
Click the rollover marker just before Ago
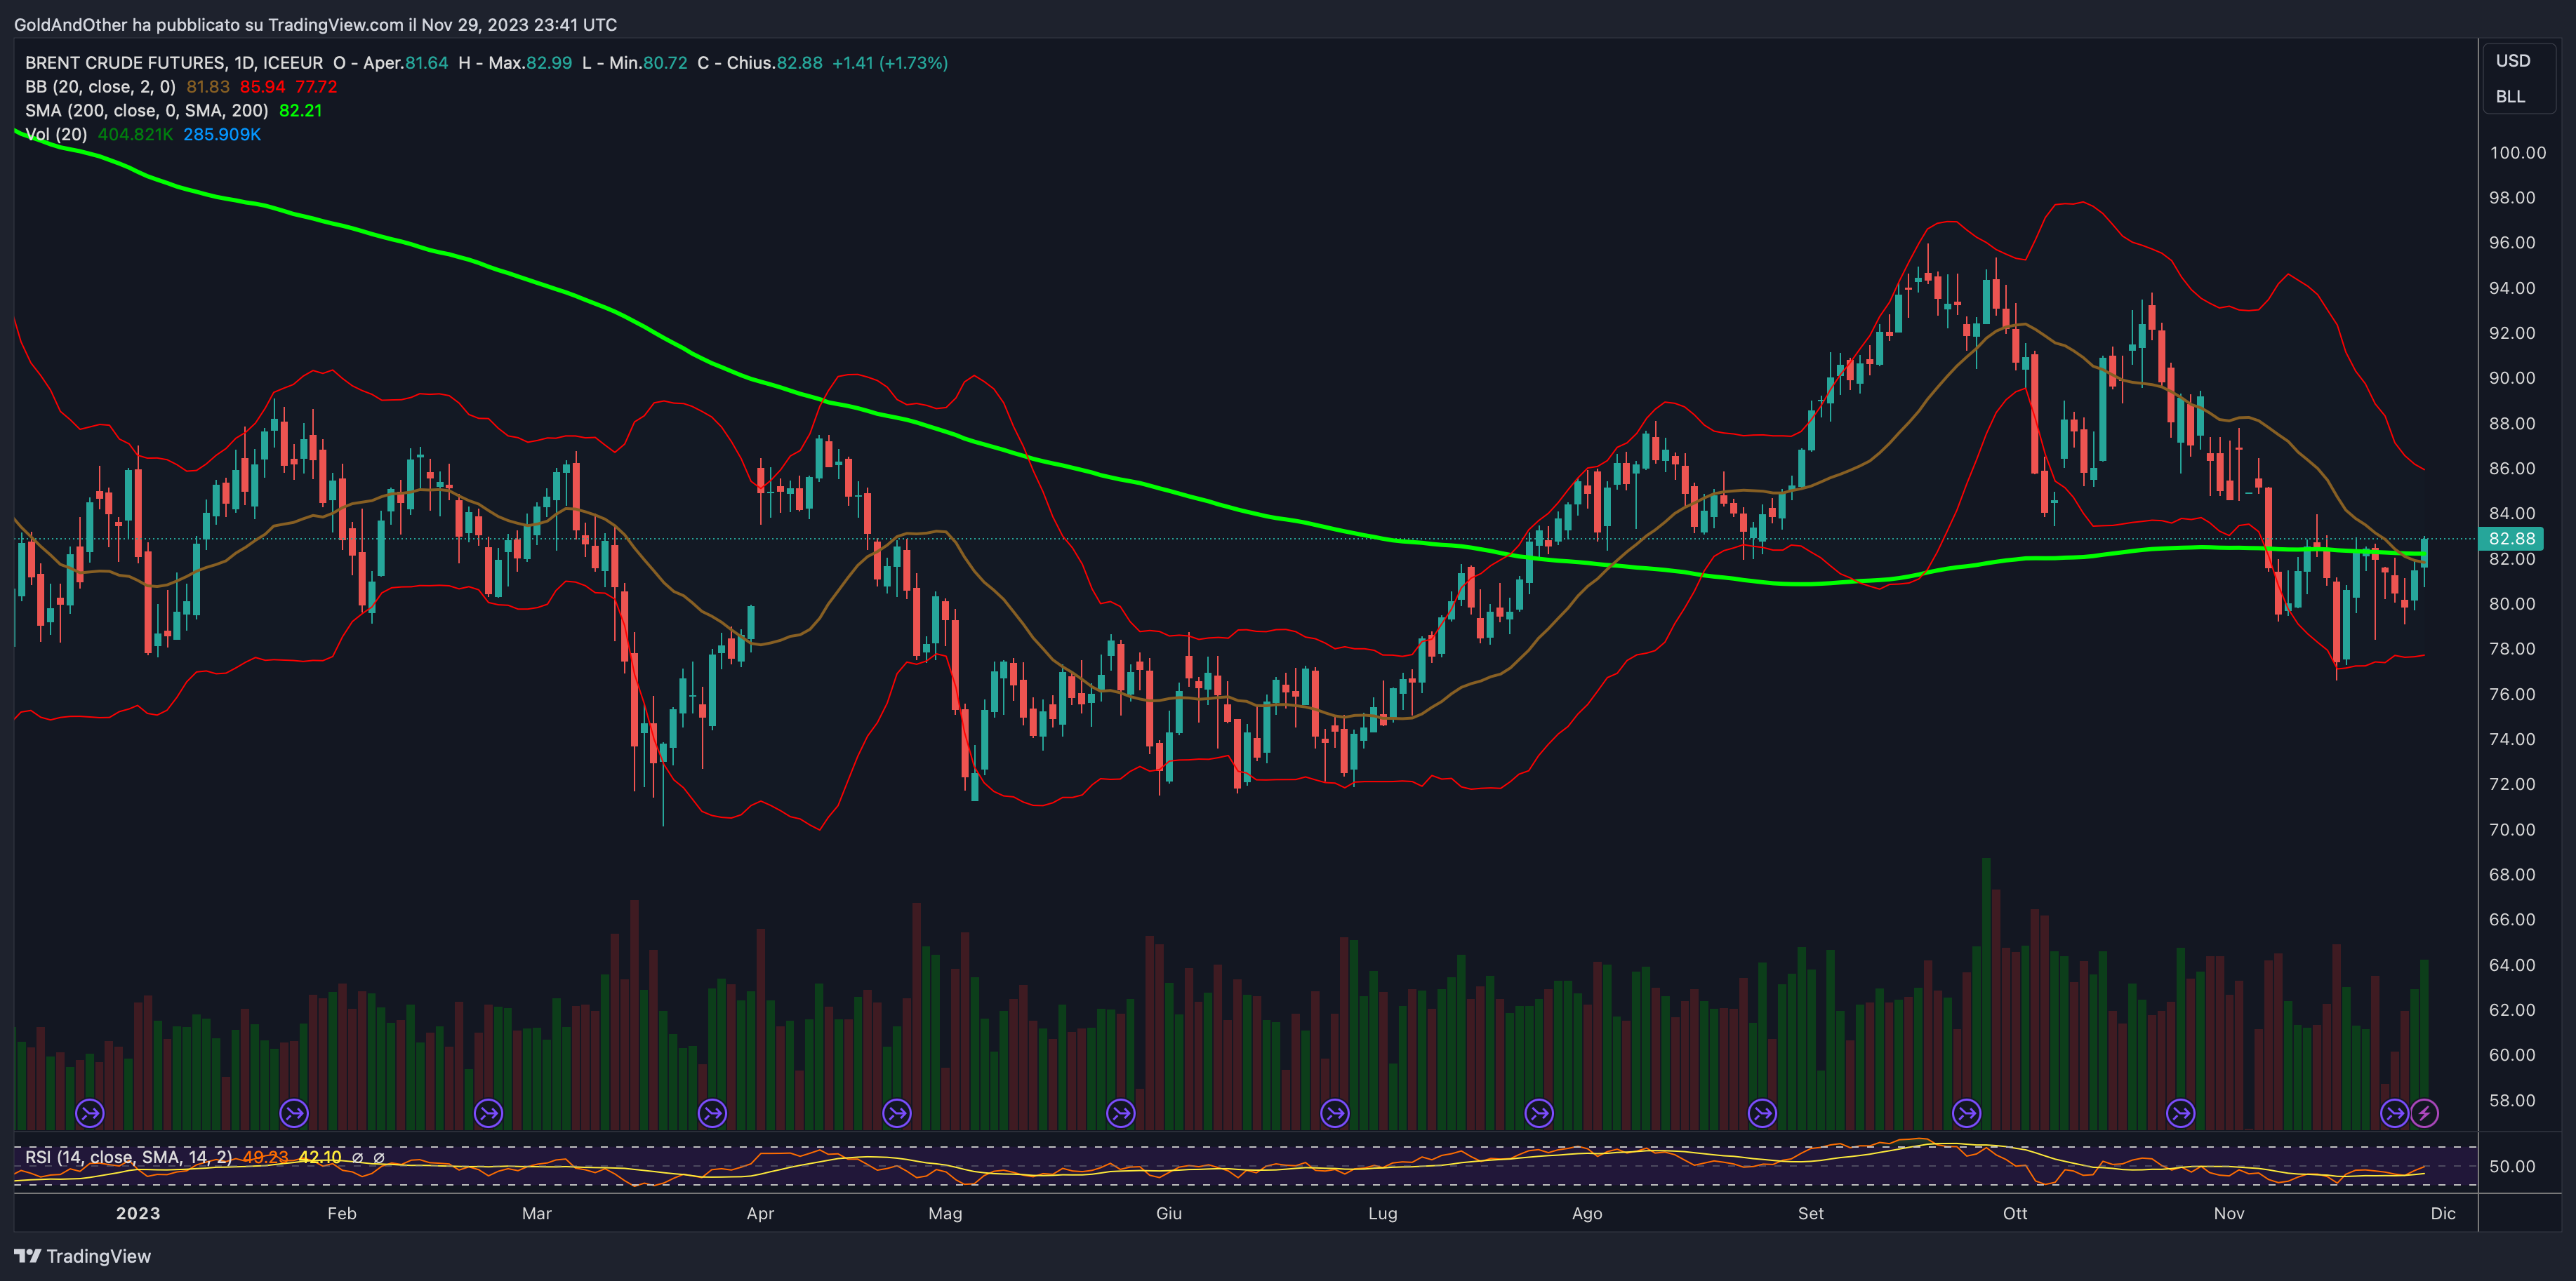click(x=1539, y=1112)
